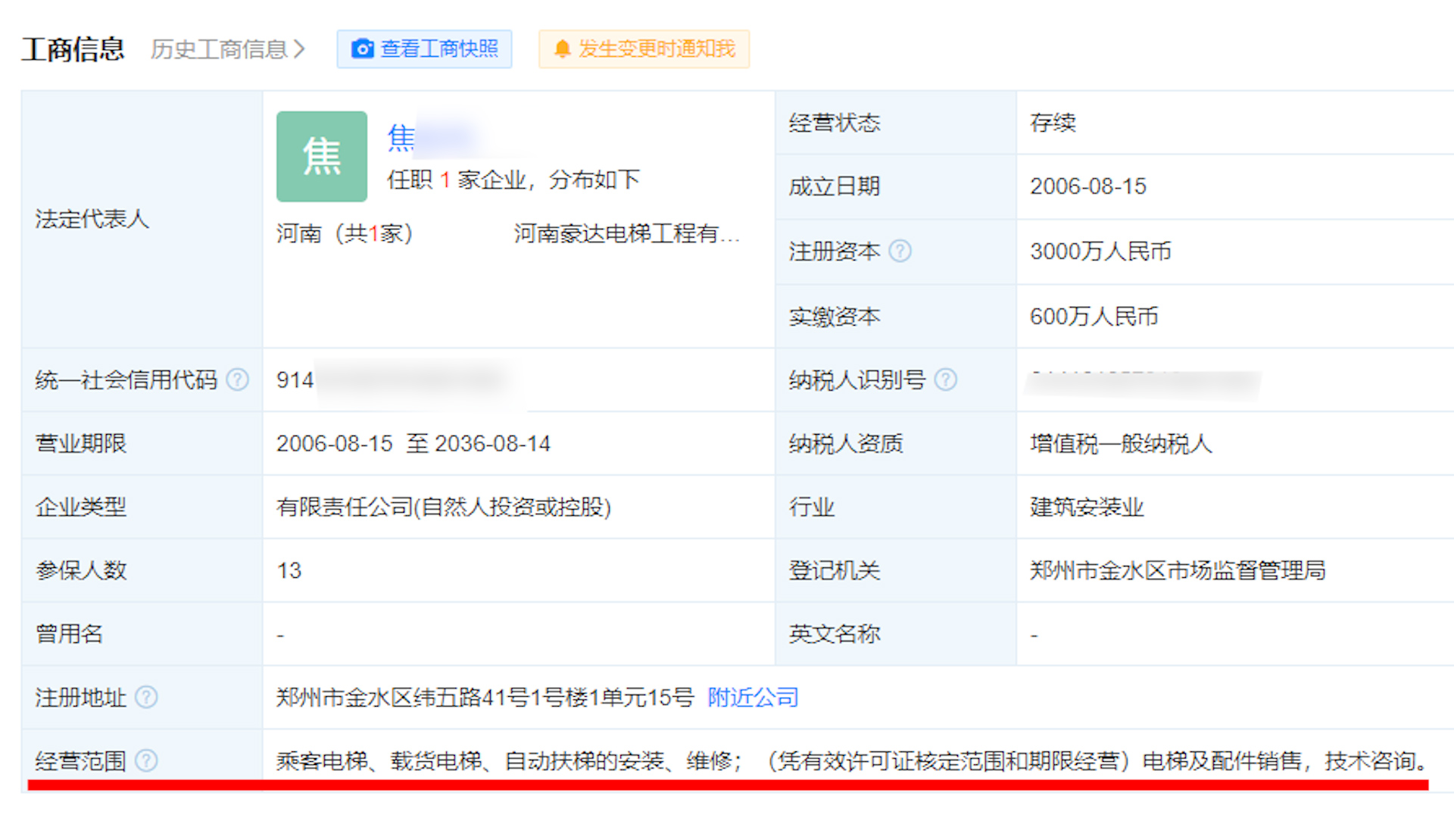This screenshot has height=818, width=1454.
Task: Click the green 焦 avatar tile
Action: [x=322, y=157]
